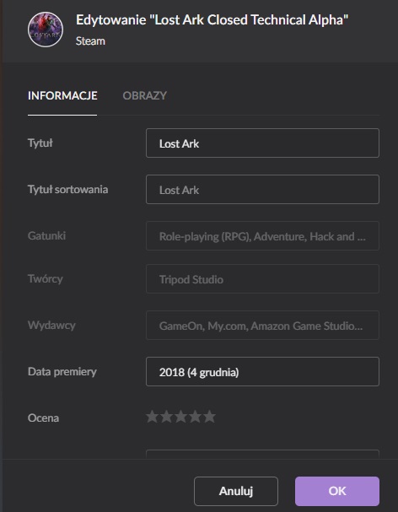Click the Gatunki label

point(46,235)
